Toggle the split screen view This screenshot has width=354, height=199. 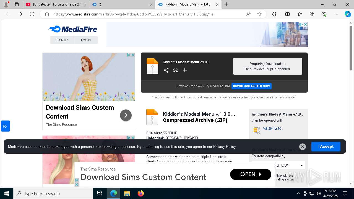click(287, 14)
